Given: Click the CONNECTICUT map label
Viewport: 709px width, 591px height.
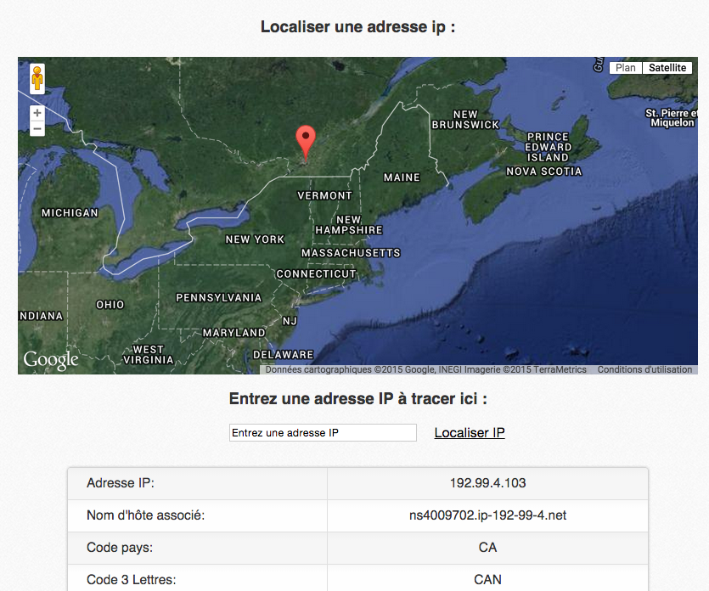Looking at the screenshot, I should (316, 273).
